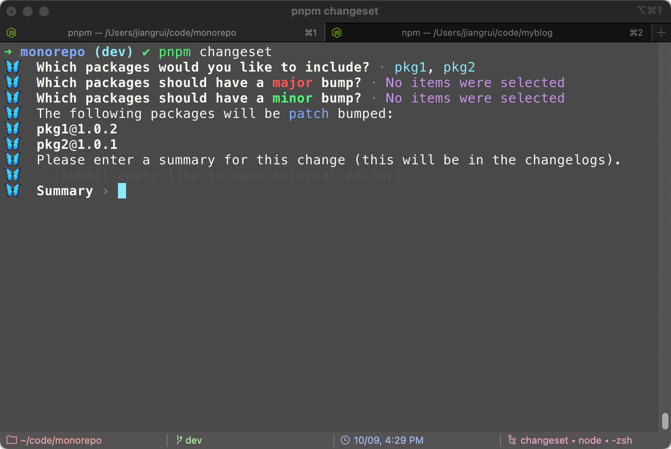The width and height of the screenshot is (671, 449).
Task: Click the ~/code/monorepo path in status bar
Action: click(61, 440)
